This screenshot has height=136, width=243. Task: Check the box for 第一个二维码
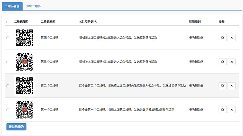8,110
